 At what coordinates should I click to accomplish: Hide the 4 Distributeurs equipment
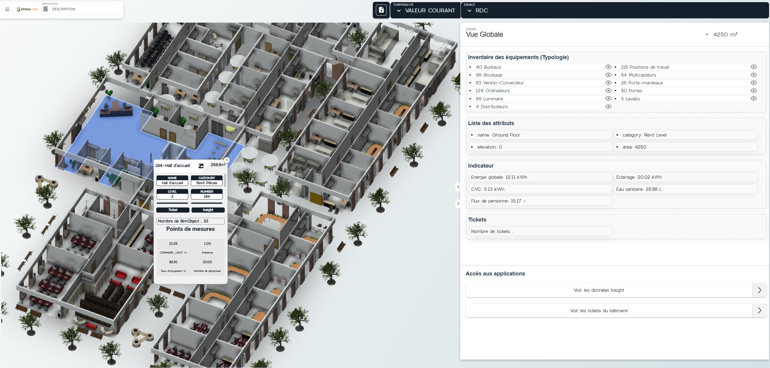click(608, 107)
